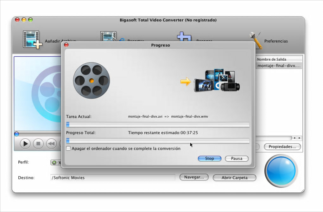
Task: Stop the current conversion
Action: [x=210, y=158]
